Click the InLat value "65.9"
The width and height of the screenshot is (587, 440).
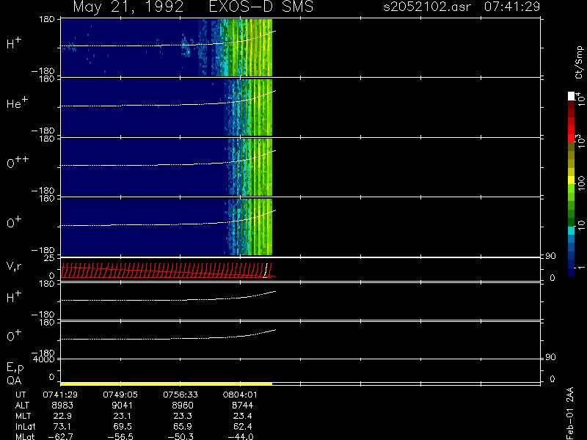coord(182,426)
